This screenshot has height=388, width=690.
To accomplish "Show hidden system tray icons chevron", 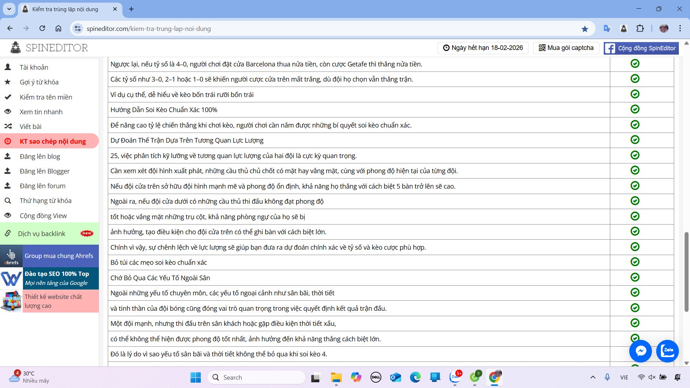I will pos(593,377).
